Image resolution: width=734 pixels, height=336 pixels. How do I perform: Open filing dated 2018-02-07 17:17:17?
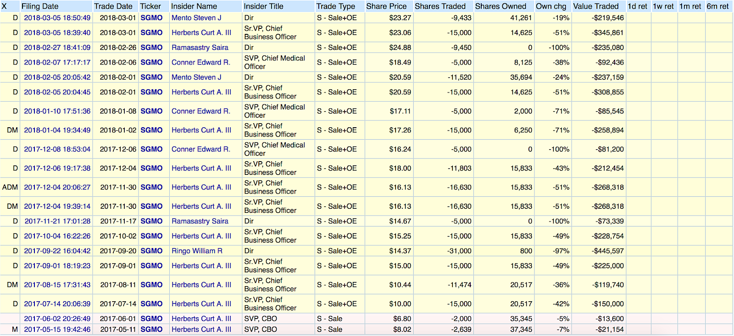tap(57, 62)
